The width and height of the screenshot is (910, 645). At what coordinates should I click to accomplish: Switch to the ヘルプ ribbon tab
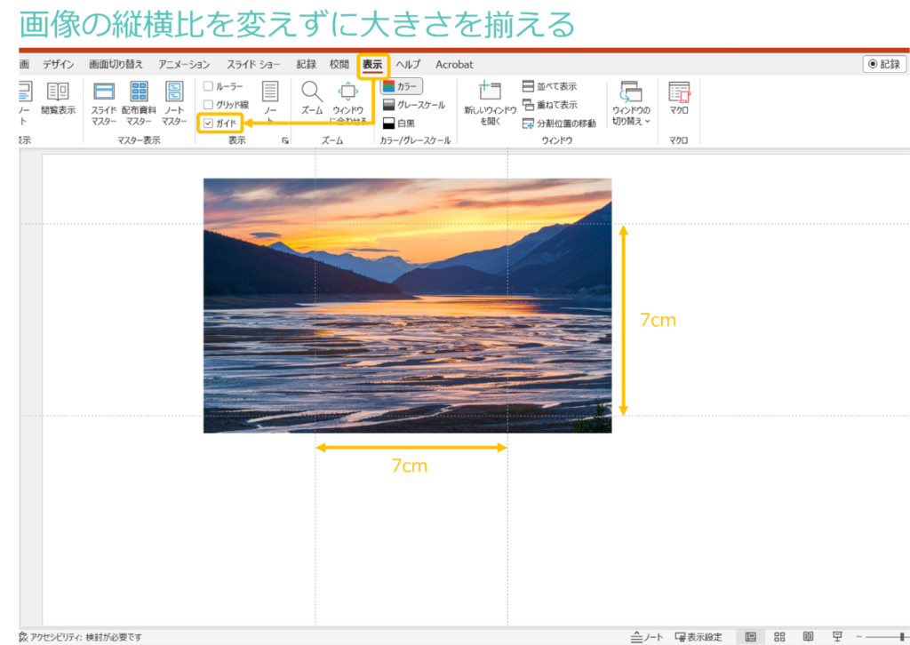pos(409,64)
